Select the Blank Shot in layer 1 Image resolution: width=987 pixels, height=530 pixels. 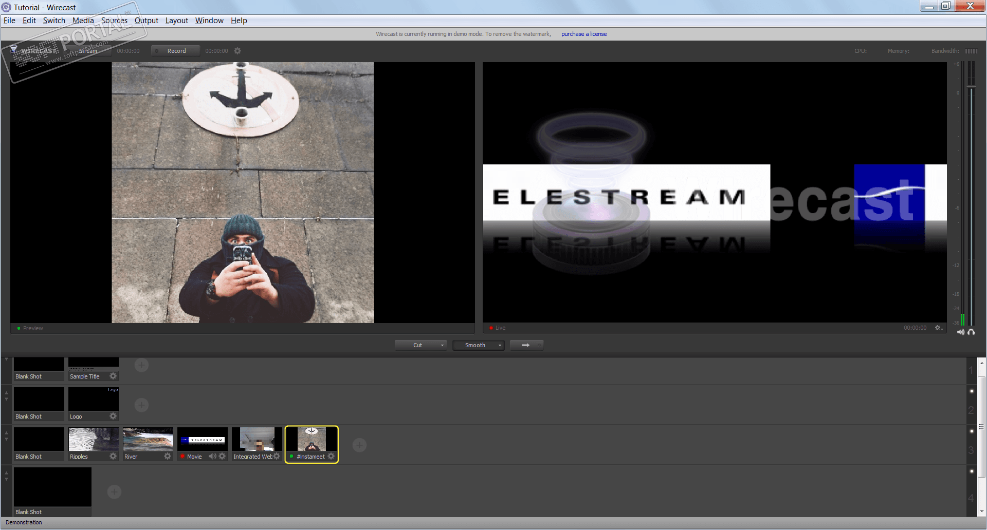pos(39,369)
